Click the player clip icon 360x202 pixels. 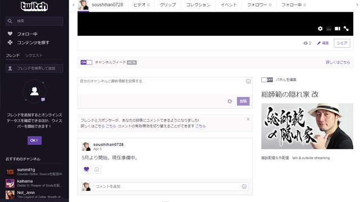point(328,29)
